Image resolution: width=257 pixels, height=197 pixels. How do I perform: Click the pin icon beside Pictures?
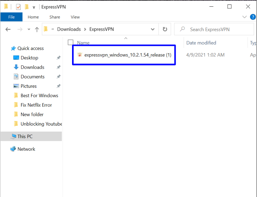(59, 86)
